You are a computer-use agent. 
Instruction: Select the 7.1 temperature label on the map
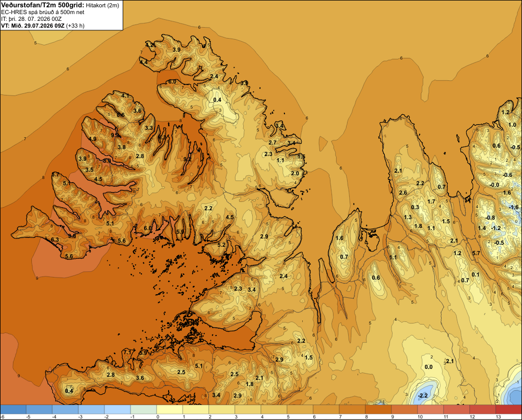(127, 352)
